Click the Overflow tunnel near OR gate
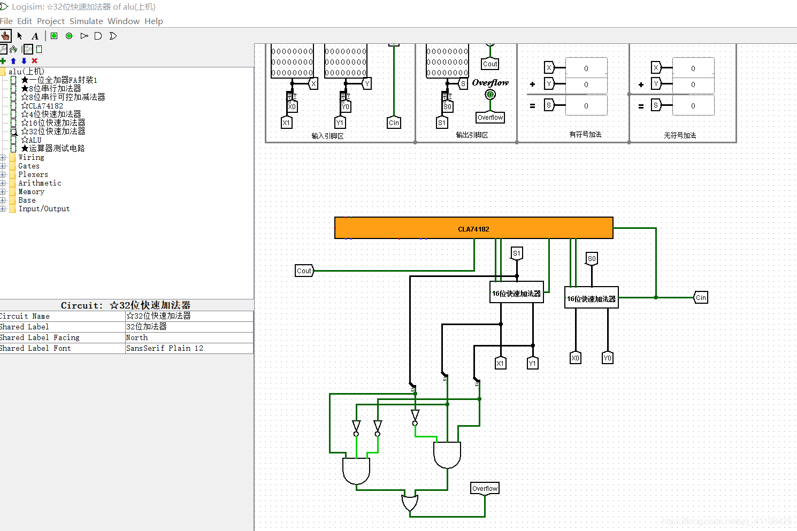The height and width of the screenshot is (531, 797). tap(485, 488)
